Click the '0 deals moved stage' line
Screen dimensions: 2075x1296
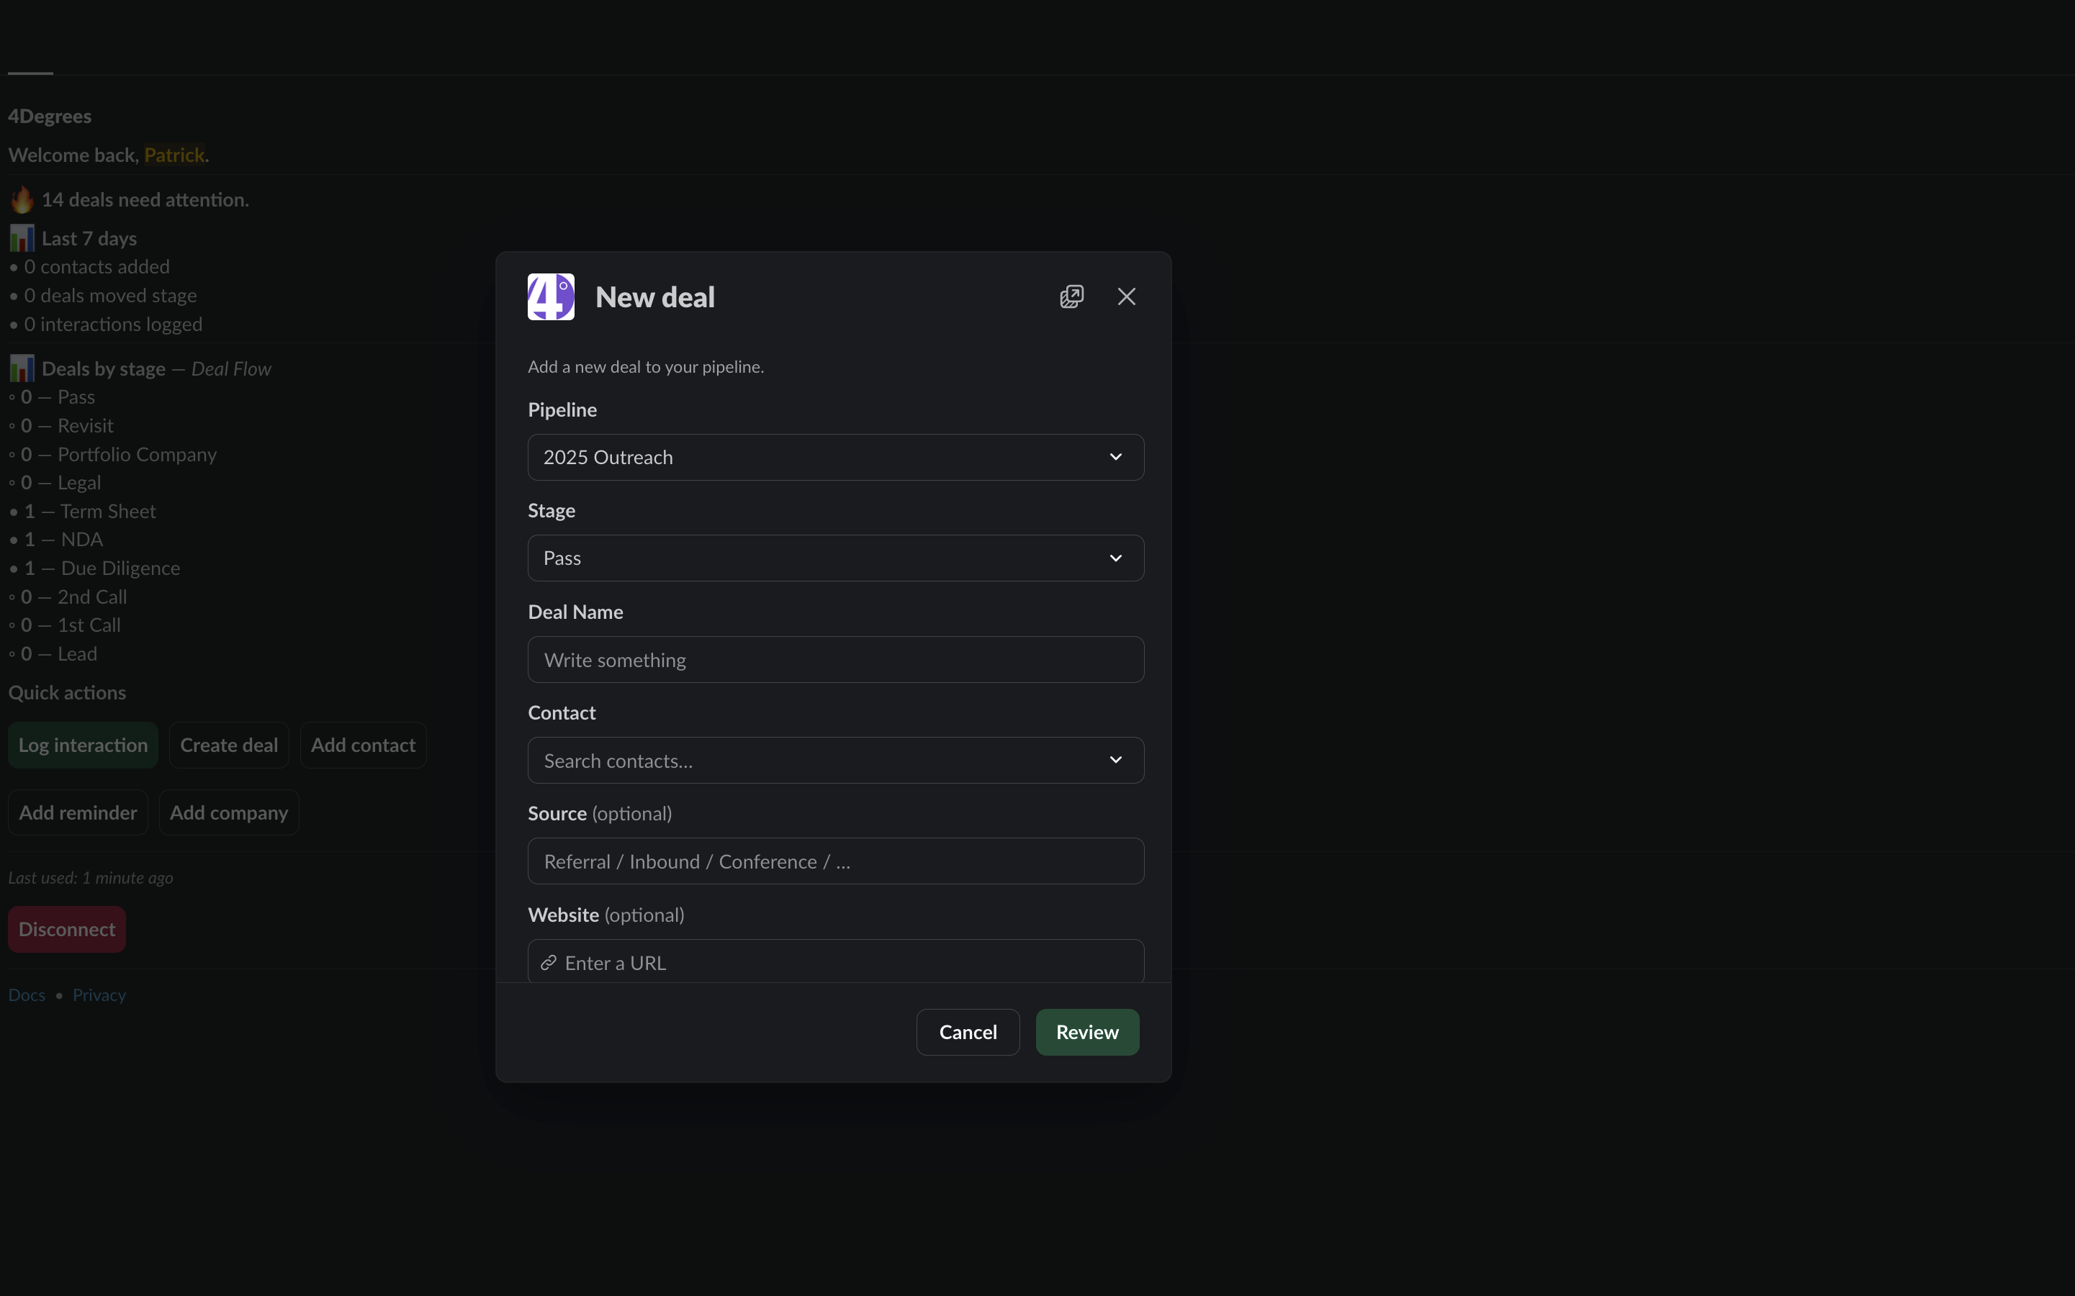[x=103, y=296]
